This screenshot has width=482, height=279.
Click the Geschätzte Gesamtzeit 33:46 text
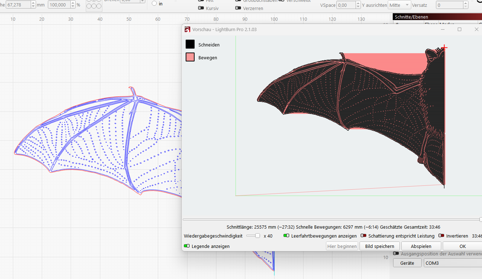411,227
